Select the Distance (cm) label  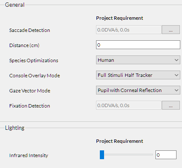(24, 45)
